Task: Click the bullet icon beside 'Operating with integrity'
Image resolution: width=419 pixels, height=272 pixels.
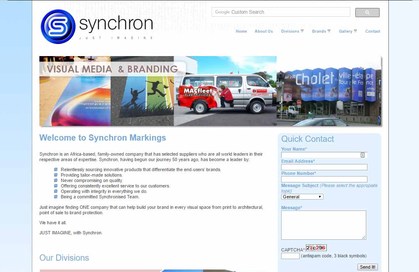Action: pos(56,191)
